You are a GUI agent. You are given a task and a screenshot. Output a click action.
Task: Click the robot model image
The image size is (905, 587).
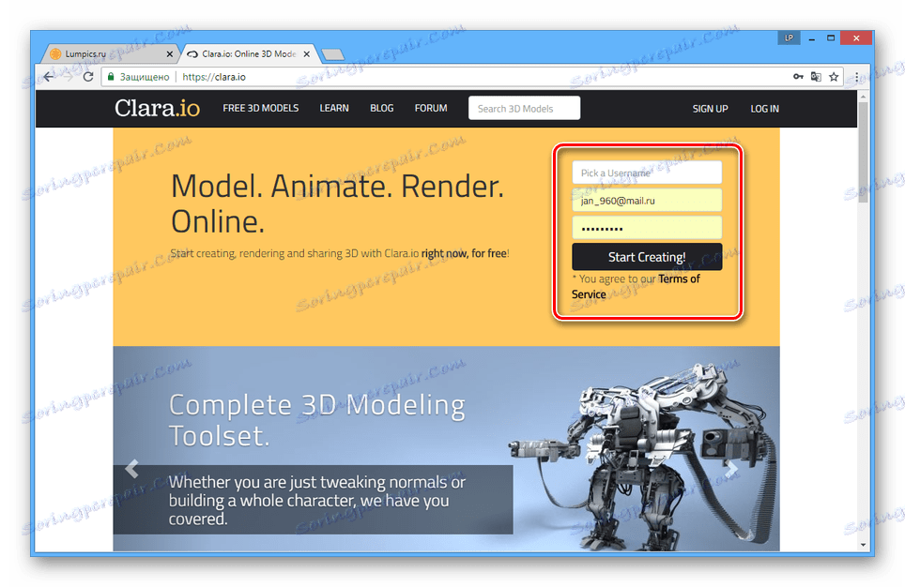(x=643, y=457)
